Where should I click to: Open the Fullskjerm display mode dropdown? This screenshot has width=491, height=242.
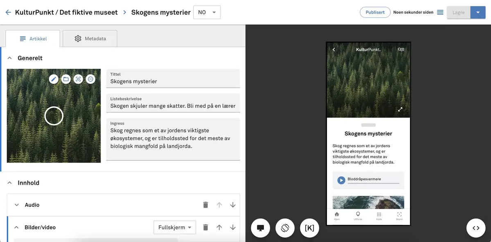[175, 227]
